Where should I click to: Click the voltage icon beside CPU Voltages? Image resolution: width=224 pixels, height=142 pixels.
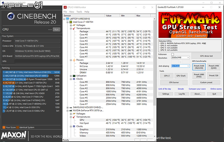click(74, 25)
